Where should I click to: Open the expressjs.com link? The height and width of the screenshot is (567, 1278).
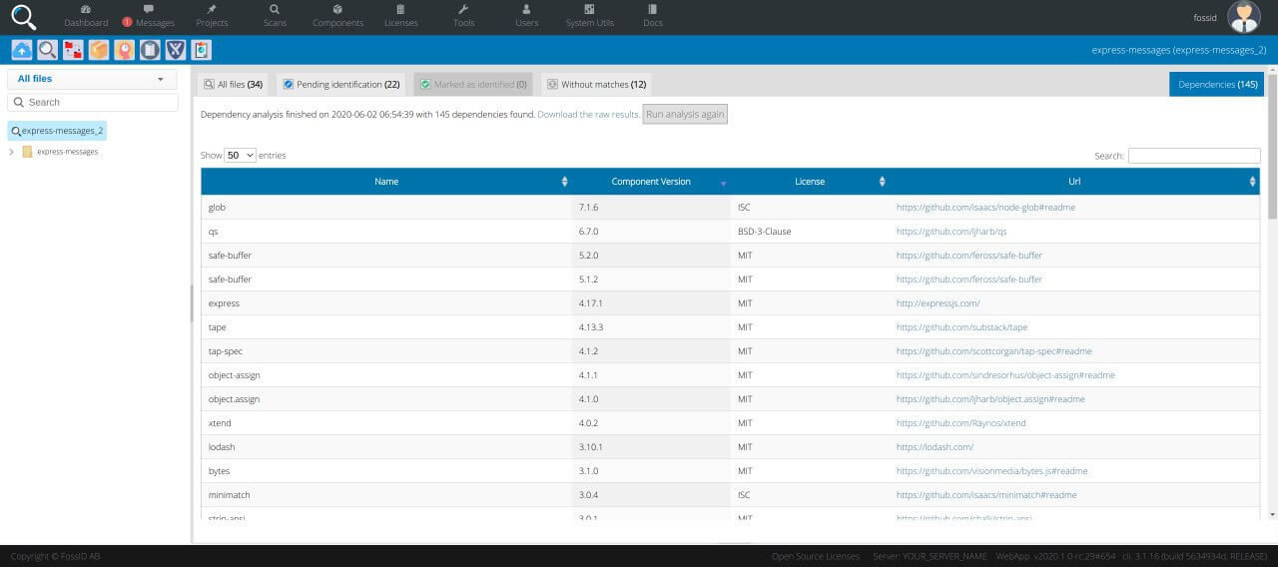pos(938,303)
